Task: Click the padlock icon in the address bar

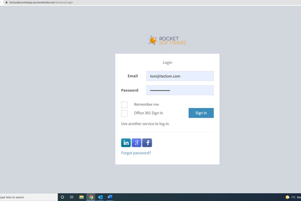Action: (x=6, y=2)
